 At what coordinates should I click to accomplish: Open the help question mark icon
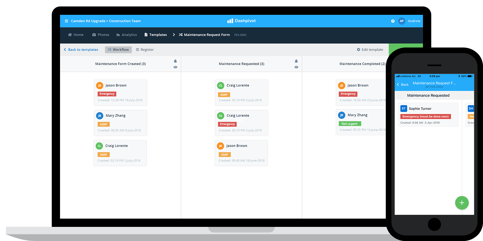(x=393, y=21)
